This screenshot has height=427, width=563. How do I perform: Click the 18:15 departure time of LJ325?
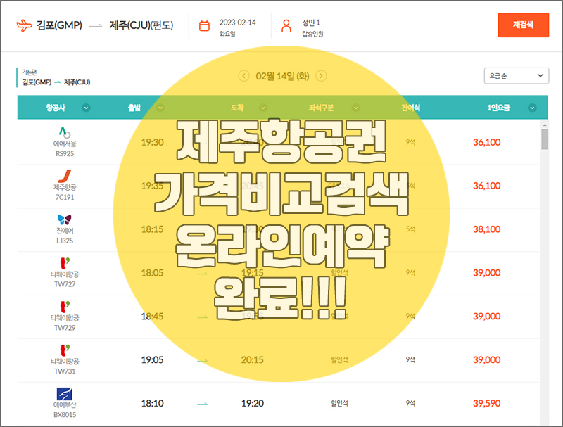coord(152,229)
